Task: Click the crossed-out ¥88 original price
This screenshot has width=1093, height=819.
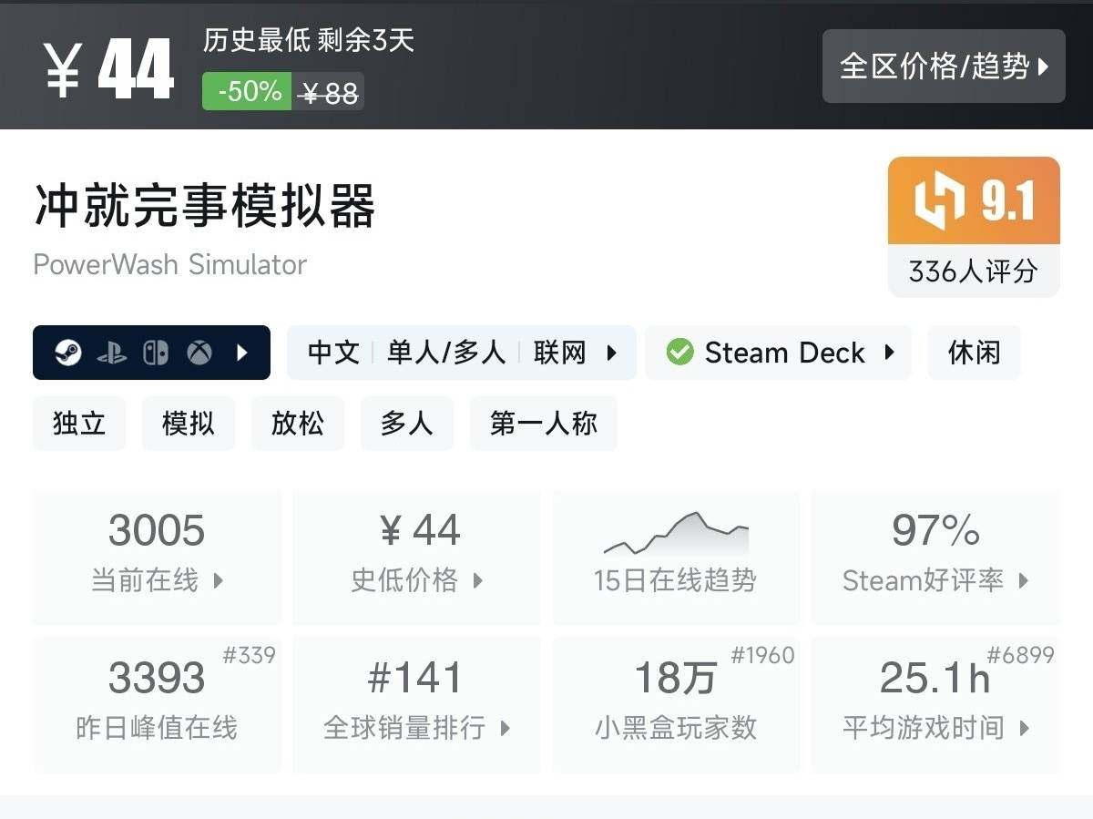Action: coord(329,92)
